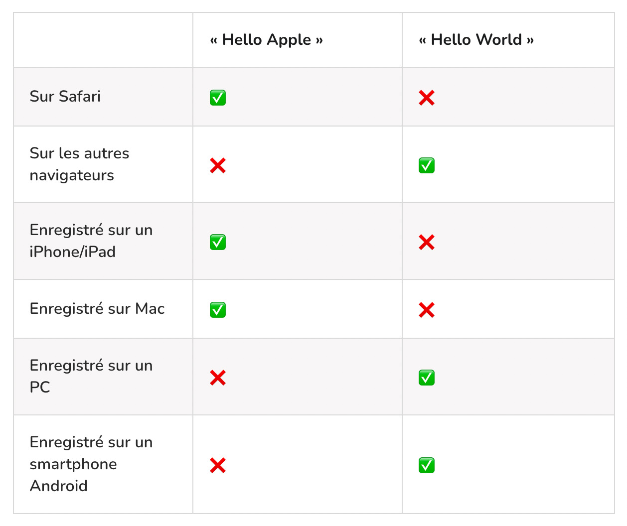Click green checkmark for Mac under Hello Apple
The width and height of the screenshot is (627, 526).
(x=218, y=310)
